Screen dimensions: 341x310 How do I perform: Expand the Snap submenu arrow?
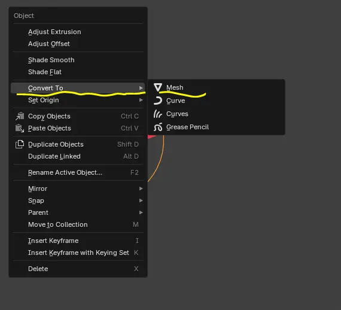(x=141, y=200)
